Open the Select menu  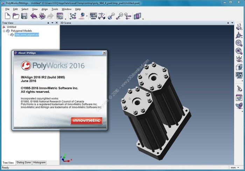[x=25, y=9]
